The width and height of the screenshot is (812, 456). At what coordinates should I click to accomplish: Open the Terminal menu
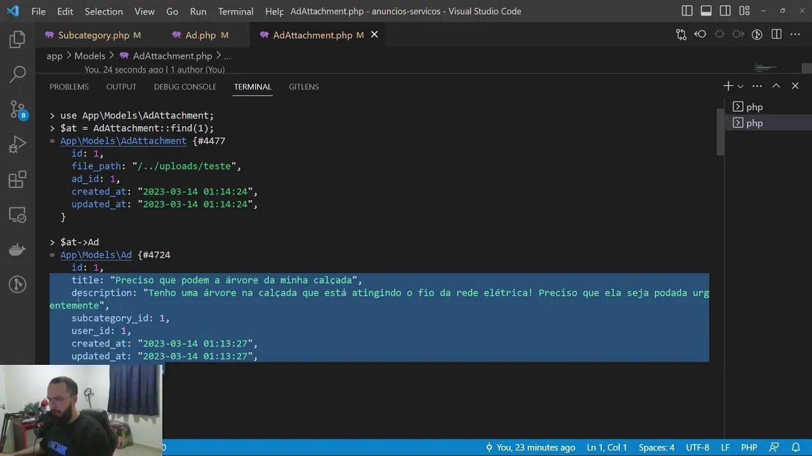[x=235, y=11]
